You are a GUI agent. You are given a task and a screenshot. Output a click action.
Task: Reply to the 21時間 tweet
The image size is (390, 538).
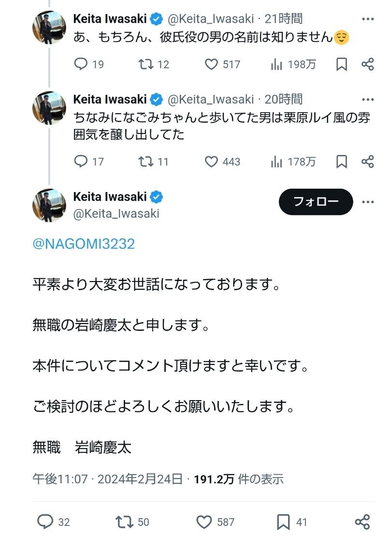tap(81, 64)
